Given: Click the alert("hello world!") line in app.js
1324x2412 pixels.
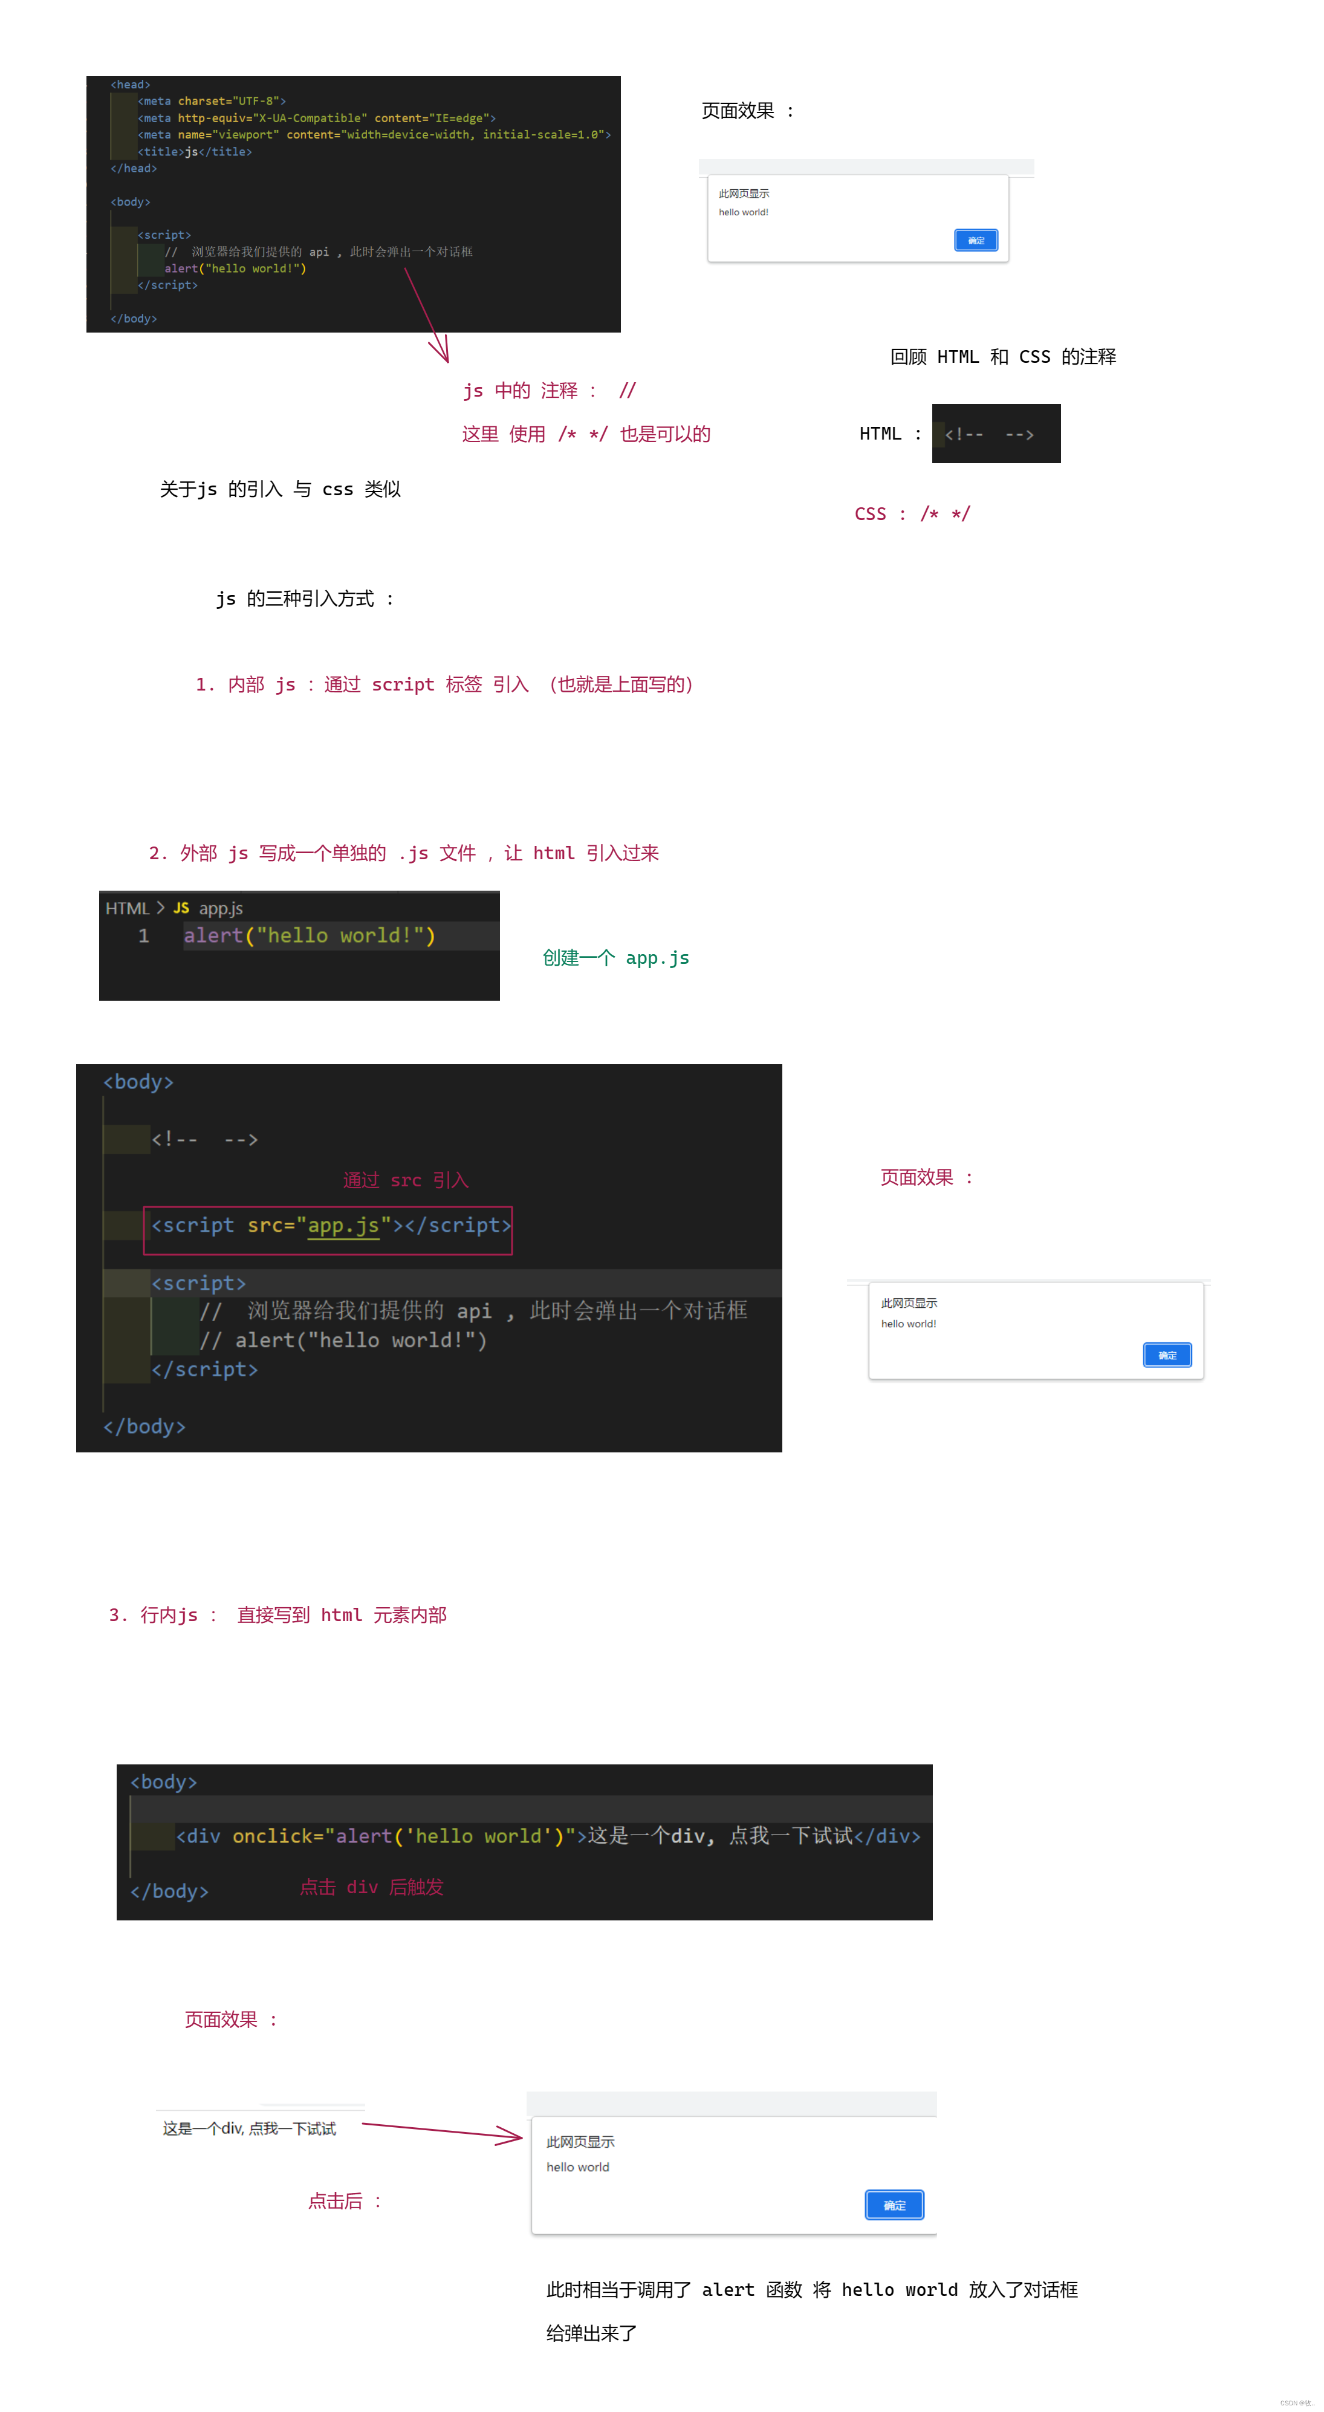Looking at the screenshot, I should [309, 935].
